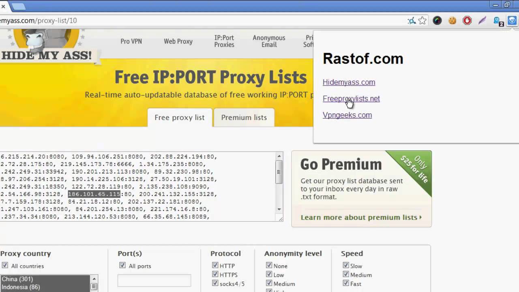Click proxy list scrollbar down arrow
This screenshot has width=519, height=292.
coord(279,209)
